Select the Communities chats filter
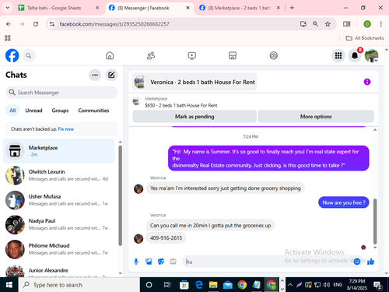This screenshot has width=389, height=292. [93, 111]
